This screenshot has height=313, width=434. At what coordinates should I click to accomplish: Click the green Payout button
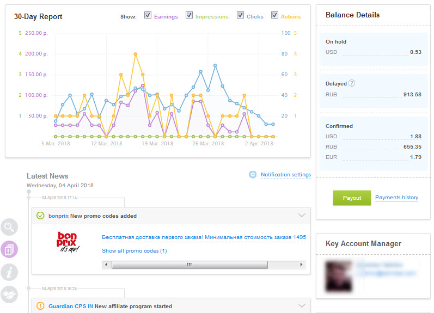[352, 198]
